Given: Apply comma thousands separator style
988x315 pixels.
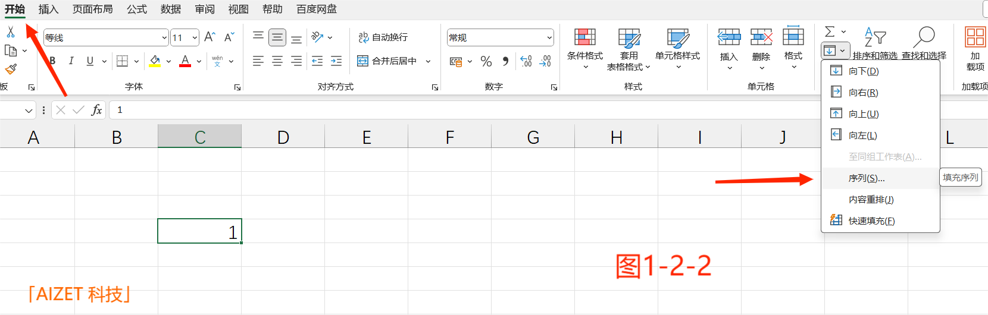Looking at the screenshot, I should (505, 61).
